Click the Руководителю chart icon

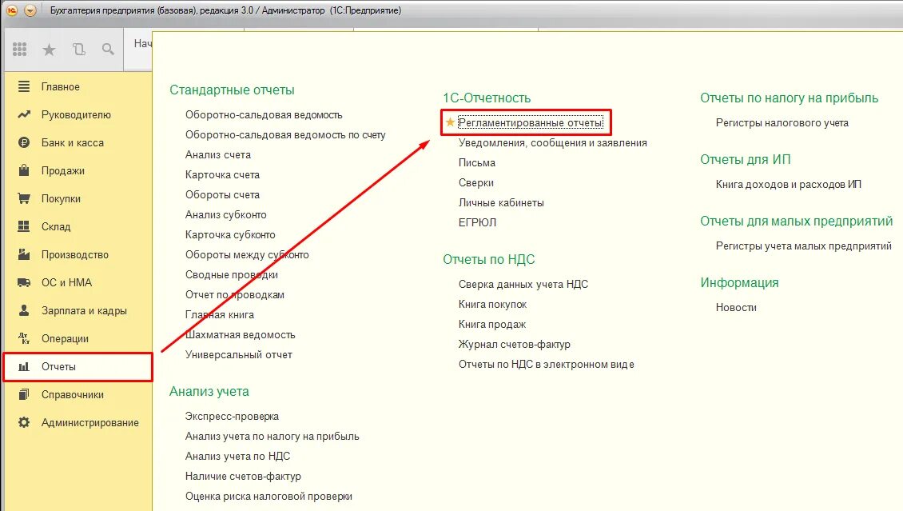tap(24, 114)
